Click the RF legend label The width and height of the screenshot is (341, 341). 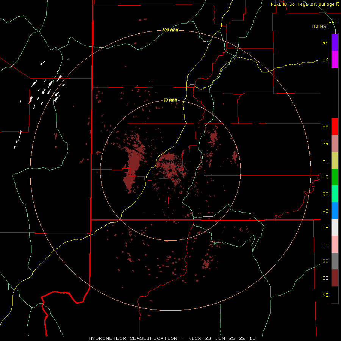tap(325, 42)
